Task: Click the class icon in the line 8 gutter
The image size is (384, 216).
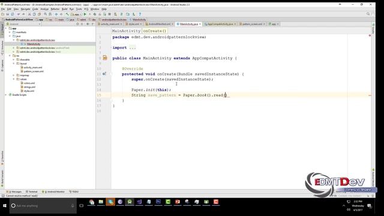Action: (x=105, y=58)
